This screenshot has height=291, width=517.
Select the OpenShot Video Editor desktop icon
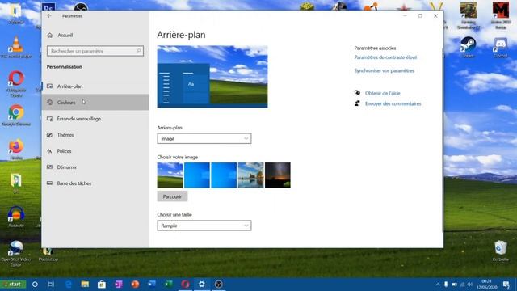16,254
